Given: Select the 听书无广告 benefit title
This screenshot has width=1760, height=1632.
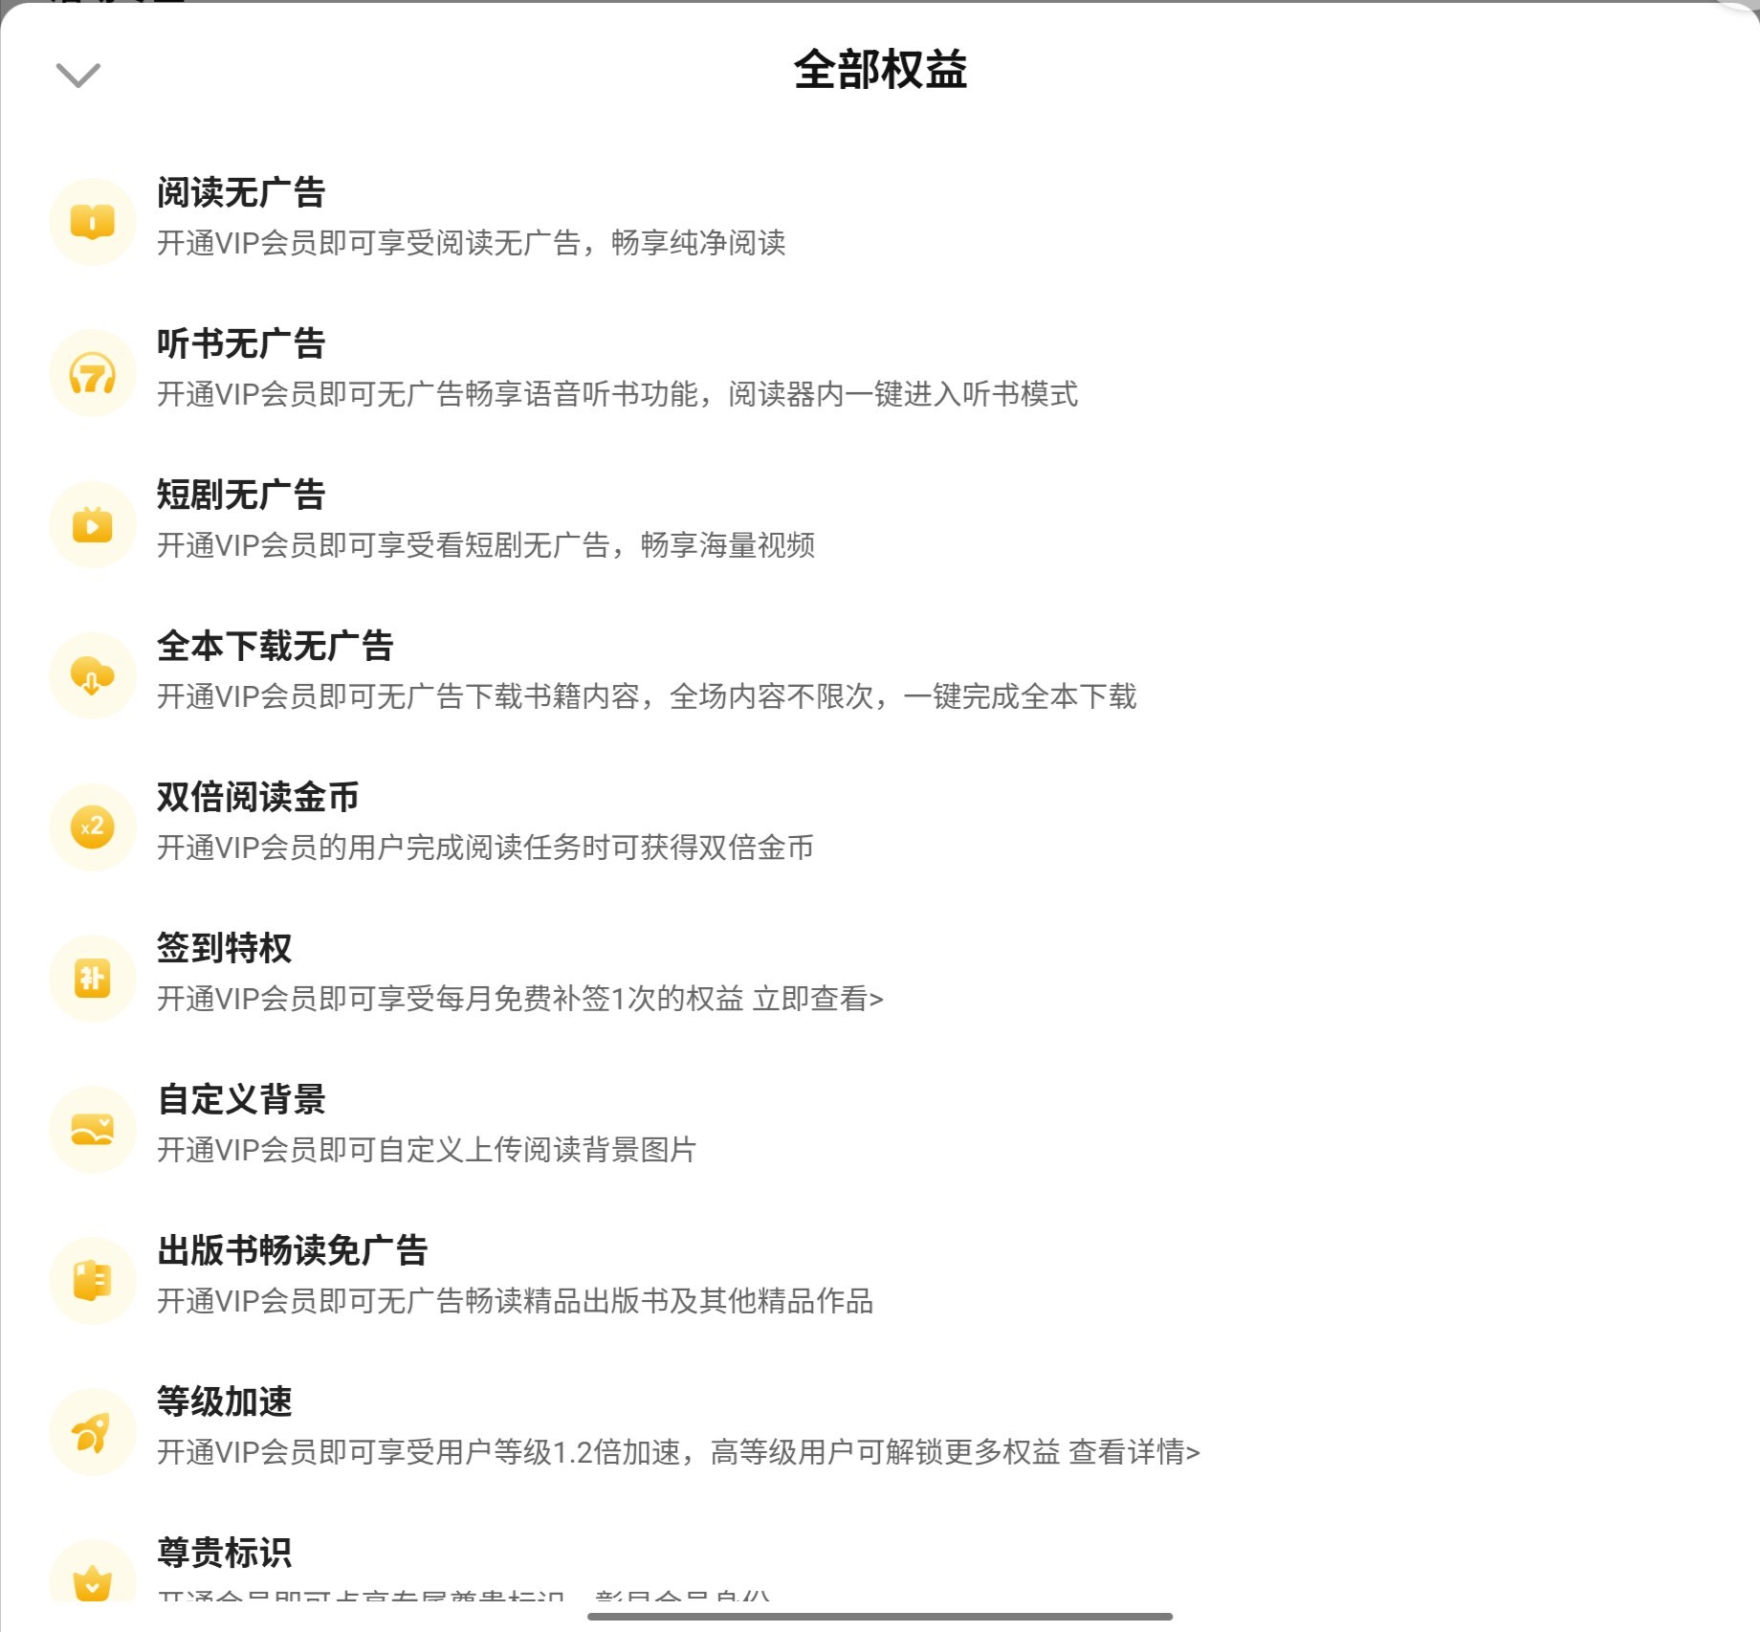Looking at the screenshot, I should (x=241, y=343).
